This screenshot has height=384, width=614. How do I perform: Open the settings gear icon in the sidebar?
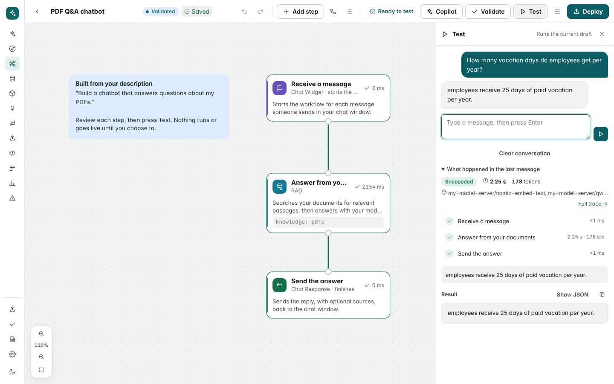coord(12,354)
